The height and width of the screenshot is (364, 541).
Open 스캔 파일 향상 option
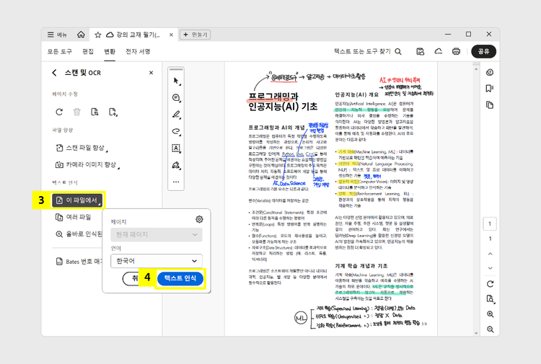[x=82, y=148]
